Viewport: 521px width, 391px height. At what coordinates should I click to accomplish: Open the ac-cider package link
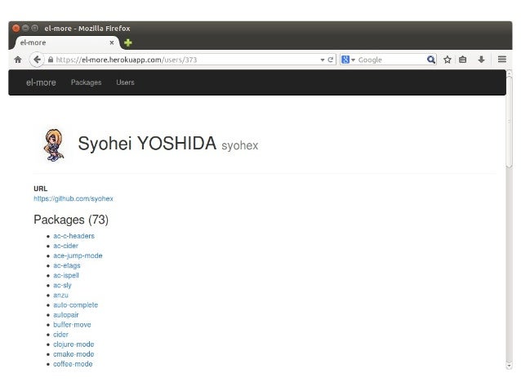[x=66, y=246]
